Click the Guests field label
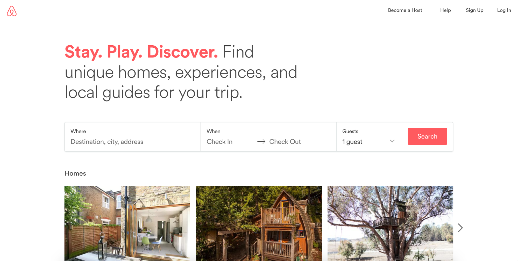Viewport: 518px width, 261px height. (350, 131)
